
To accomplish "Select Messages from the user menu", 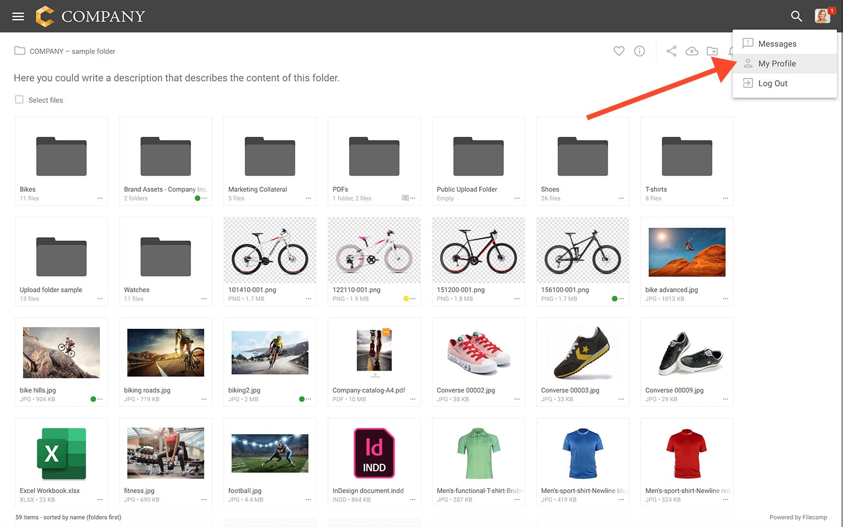I will click(785, 44).
